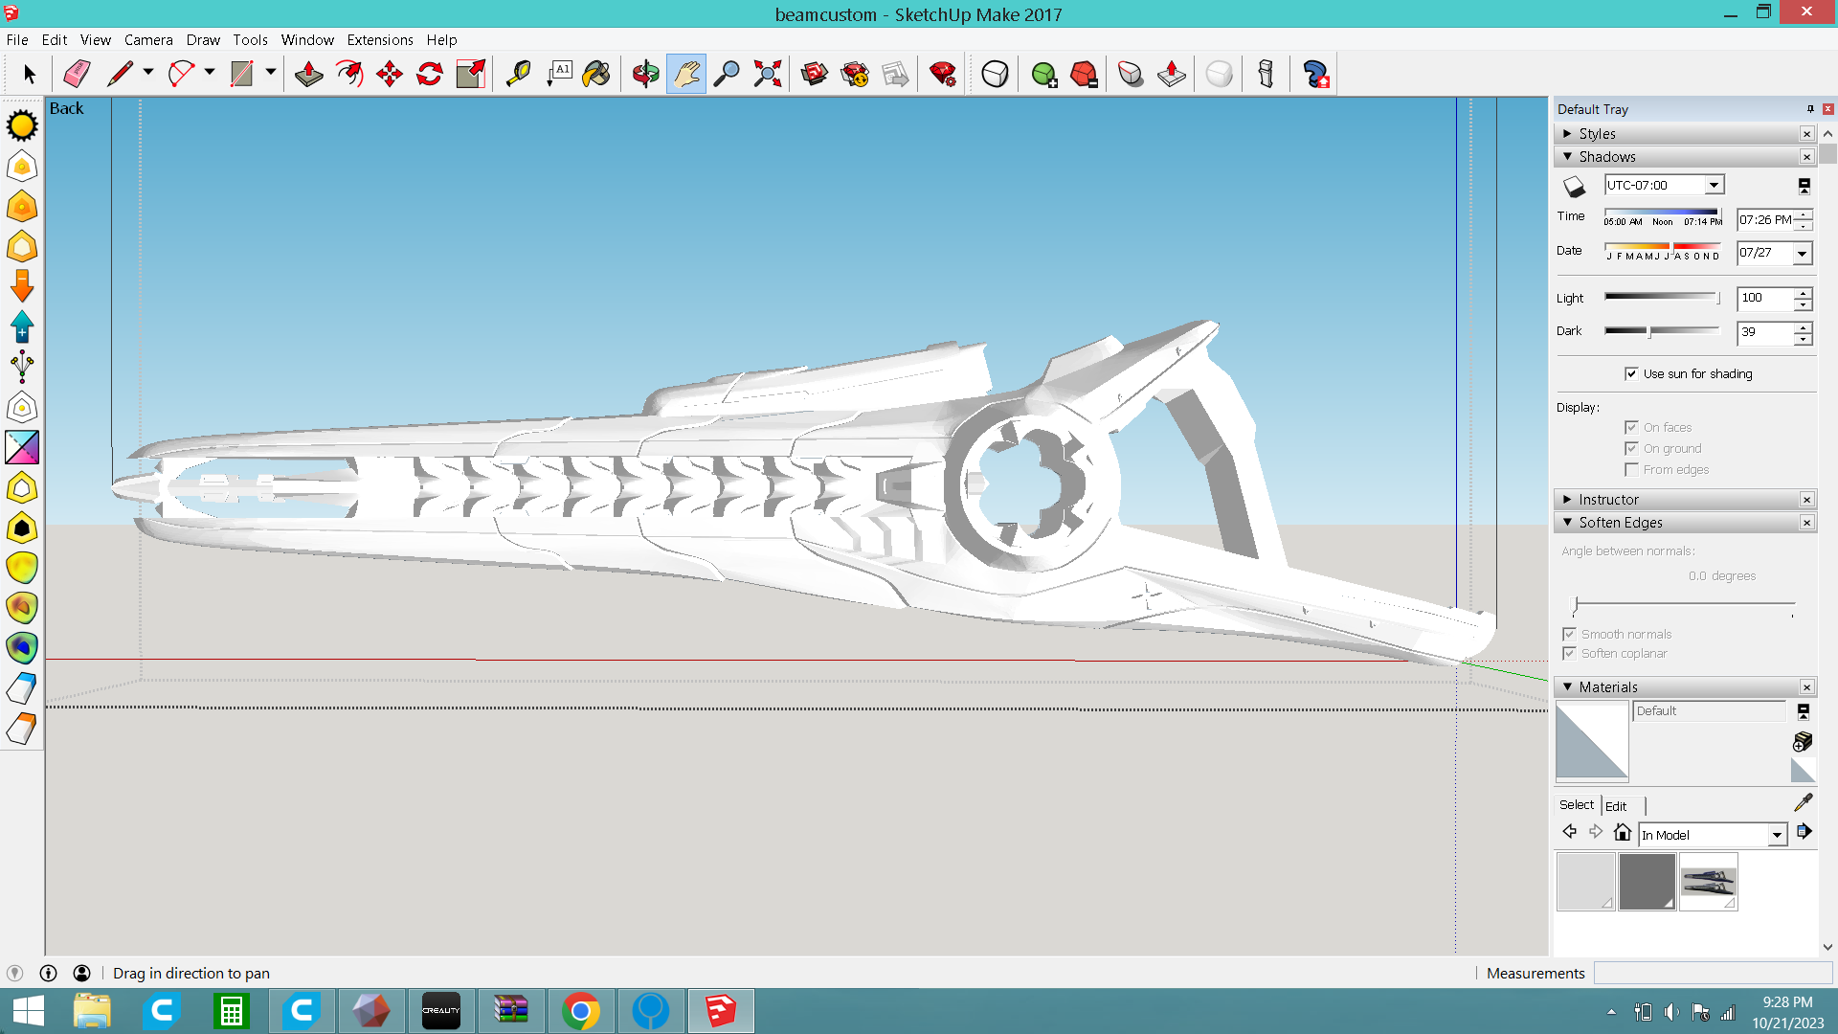Open the In Model materials dropdown

[x=1777, y=835]
